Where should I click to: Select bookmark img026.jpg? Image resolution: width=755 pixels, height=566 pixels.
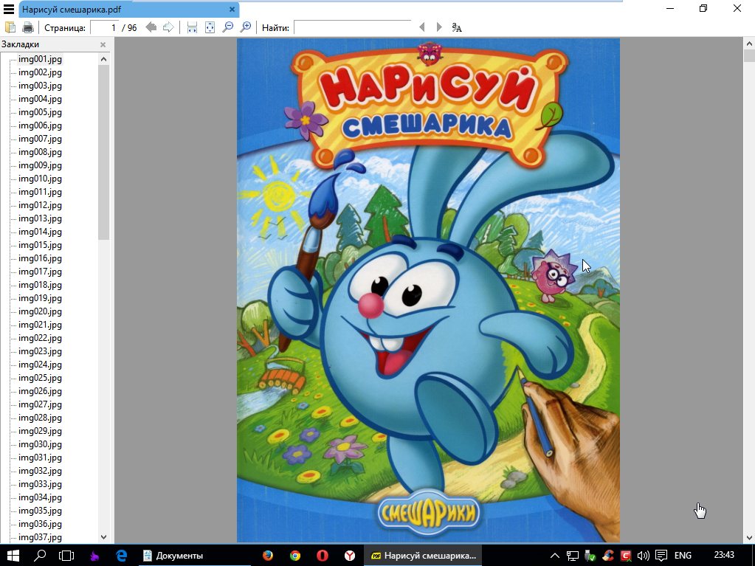[x=40, y=391]
